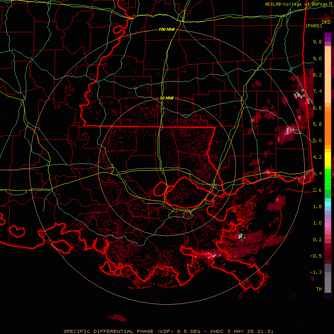Click the 1.8 value on the color scale
The height and width of the screenshot is (334, 334).
[317, 206]
